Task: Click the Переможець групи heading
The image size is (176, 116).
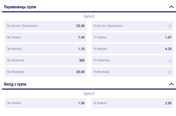Action: click(x=20, y=7)
